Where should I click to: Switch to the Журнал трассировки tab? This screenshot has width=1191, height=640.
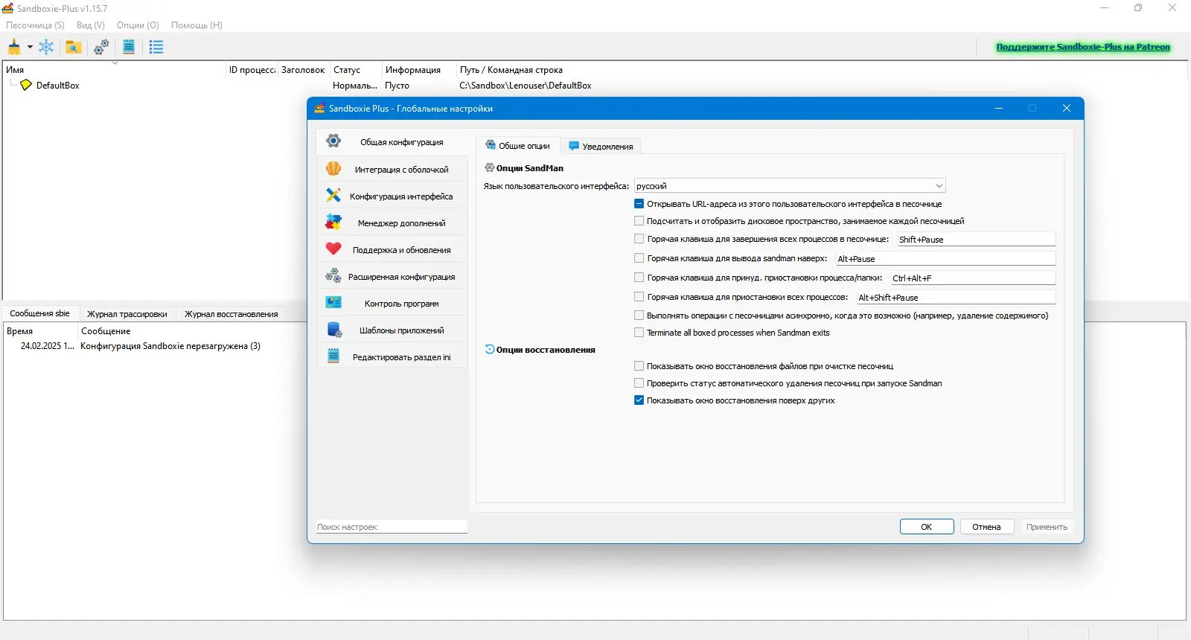click(x=127, y=314)
